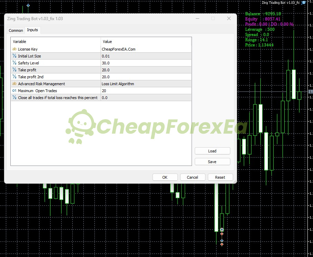Click the Initial Lot Size type icon
This screenshot has width=313, height=257.
coord(15,56)
